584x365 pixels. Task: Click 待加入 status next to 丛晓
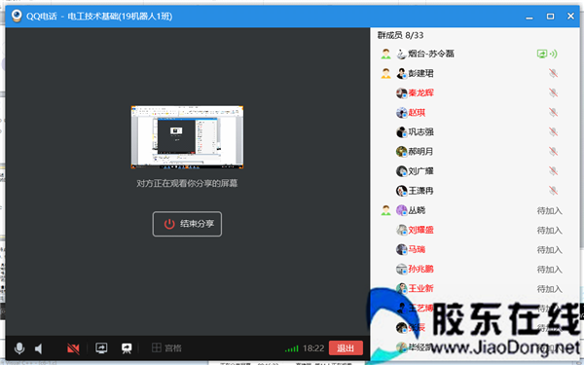(549, 211)
